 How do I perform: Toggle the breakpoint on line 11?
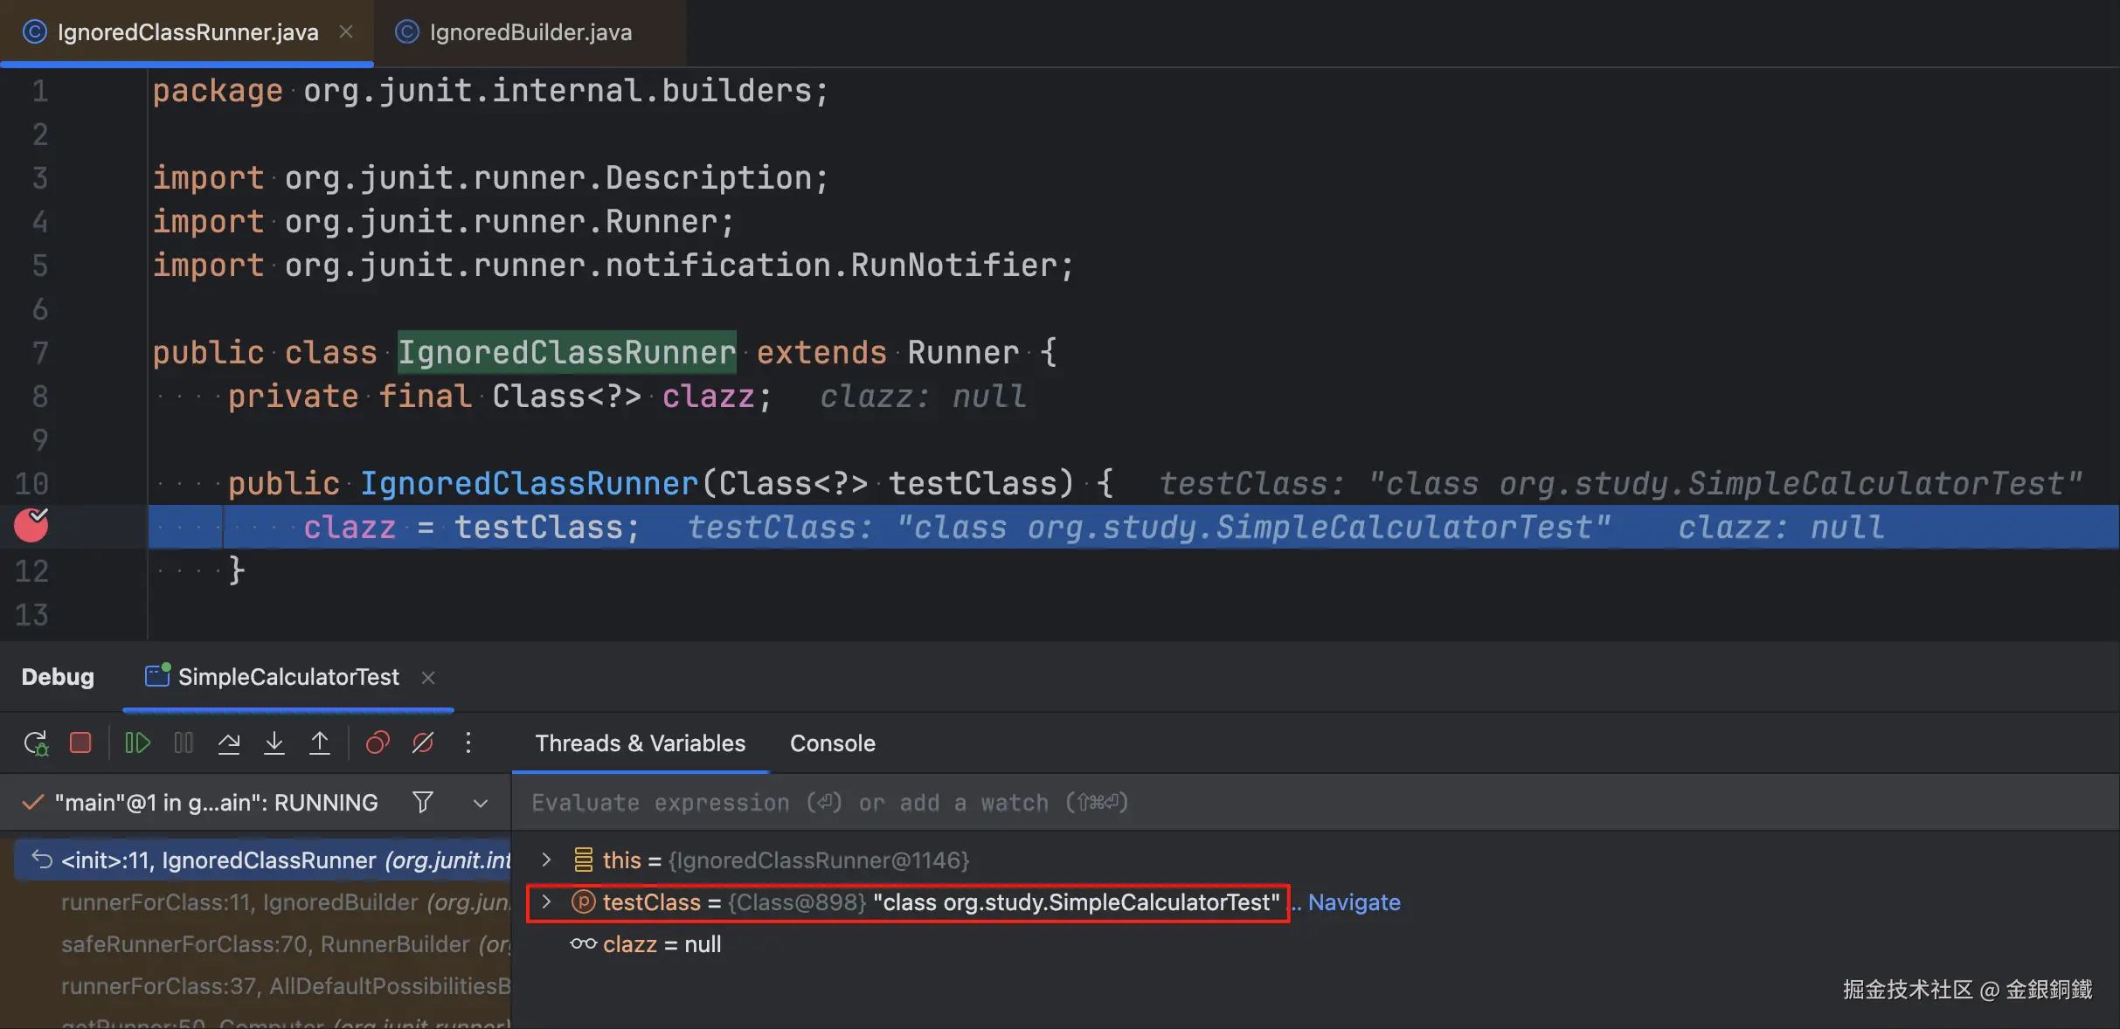click(31, 526)
